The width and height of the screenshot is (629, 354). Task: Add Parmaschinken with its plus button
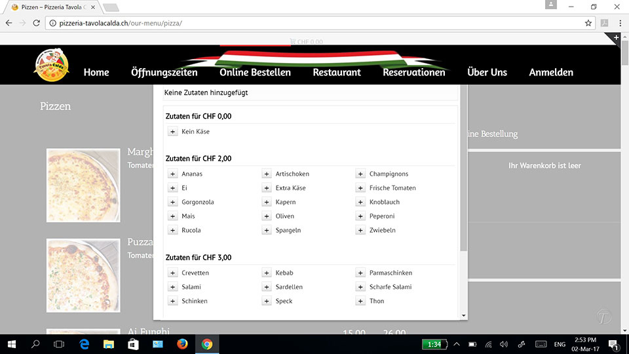[x=361, y=273]
